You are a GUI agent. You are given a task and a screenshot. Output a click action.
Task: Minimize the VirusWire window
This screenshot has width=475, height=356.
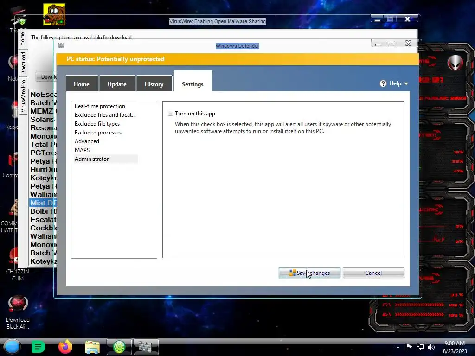(378, 19)
